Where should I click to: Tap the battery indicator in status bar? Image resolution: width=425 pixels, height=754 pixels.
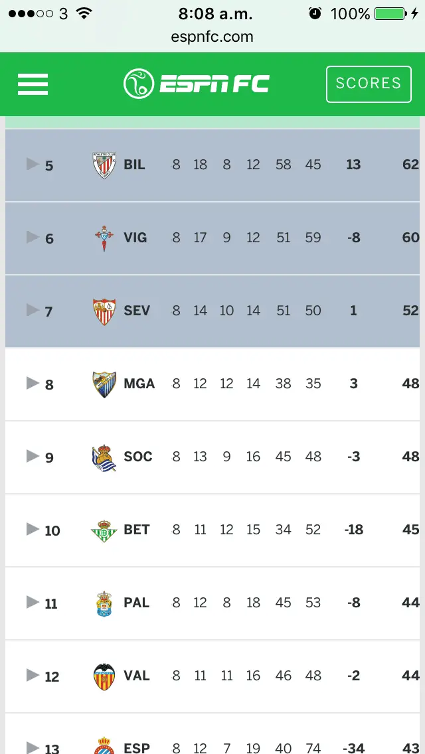[390, 13]
